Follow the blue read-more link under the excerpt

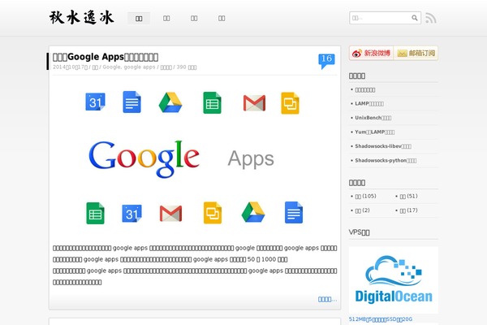pos(327,300)
